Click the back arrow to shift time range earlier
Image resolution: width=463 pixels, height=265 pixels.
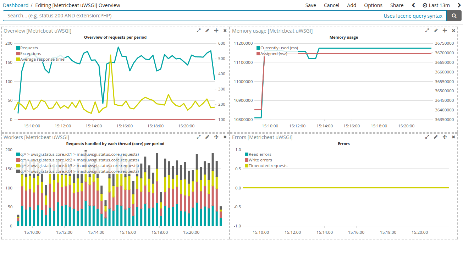point(413,5)
